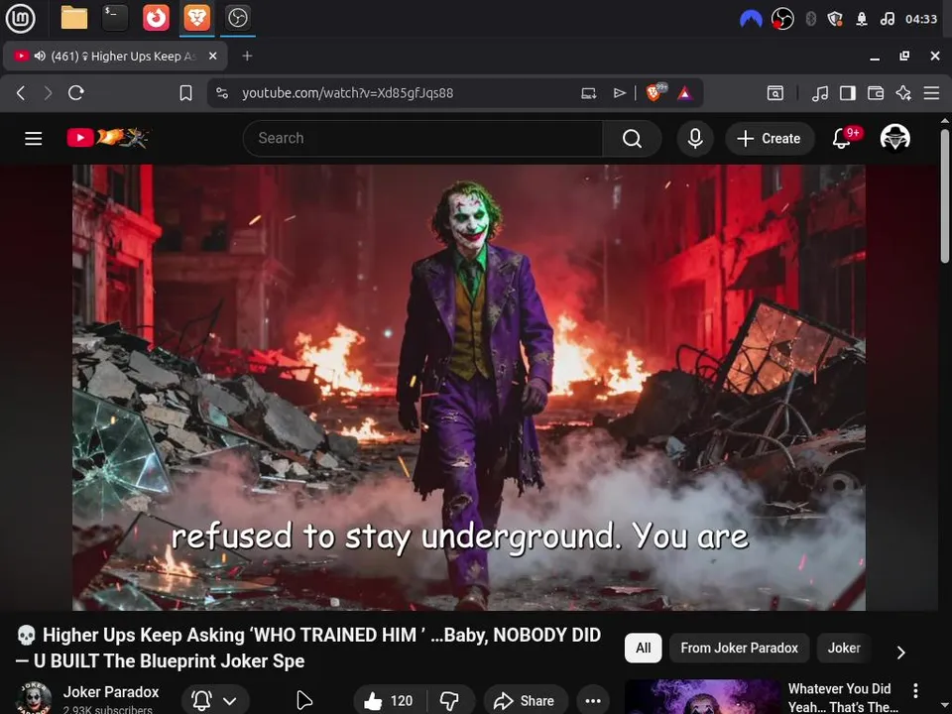Viewport: 952px width, 714px height.
Task: Open Joker Paradox channel avatar
Action: pos(34,698)
